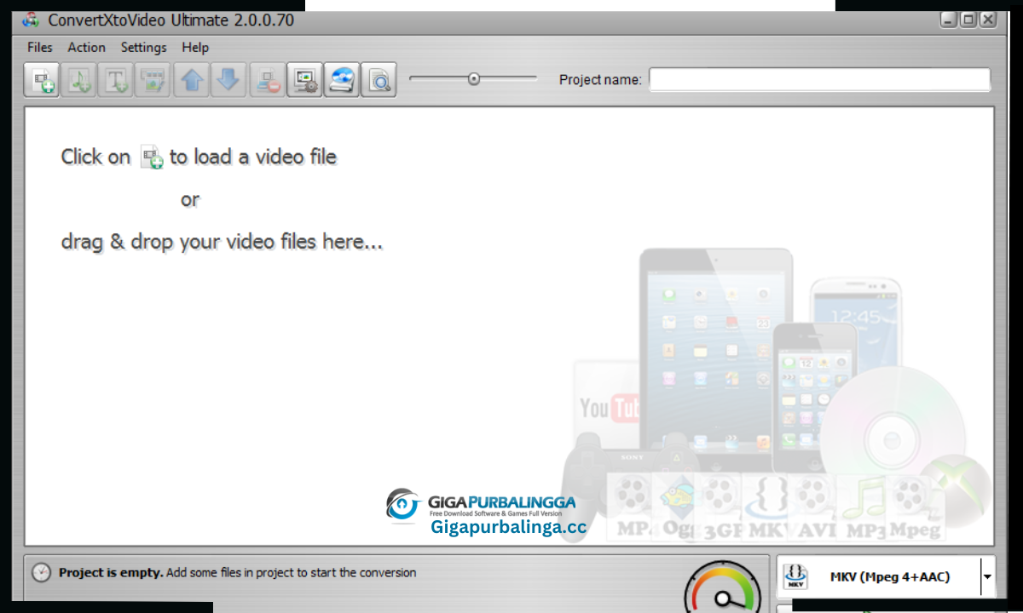Image resolution: width=1023 pixels, height=613 pixels.
Task: Open the Action menu
Action: [86, 48]
